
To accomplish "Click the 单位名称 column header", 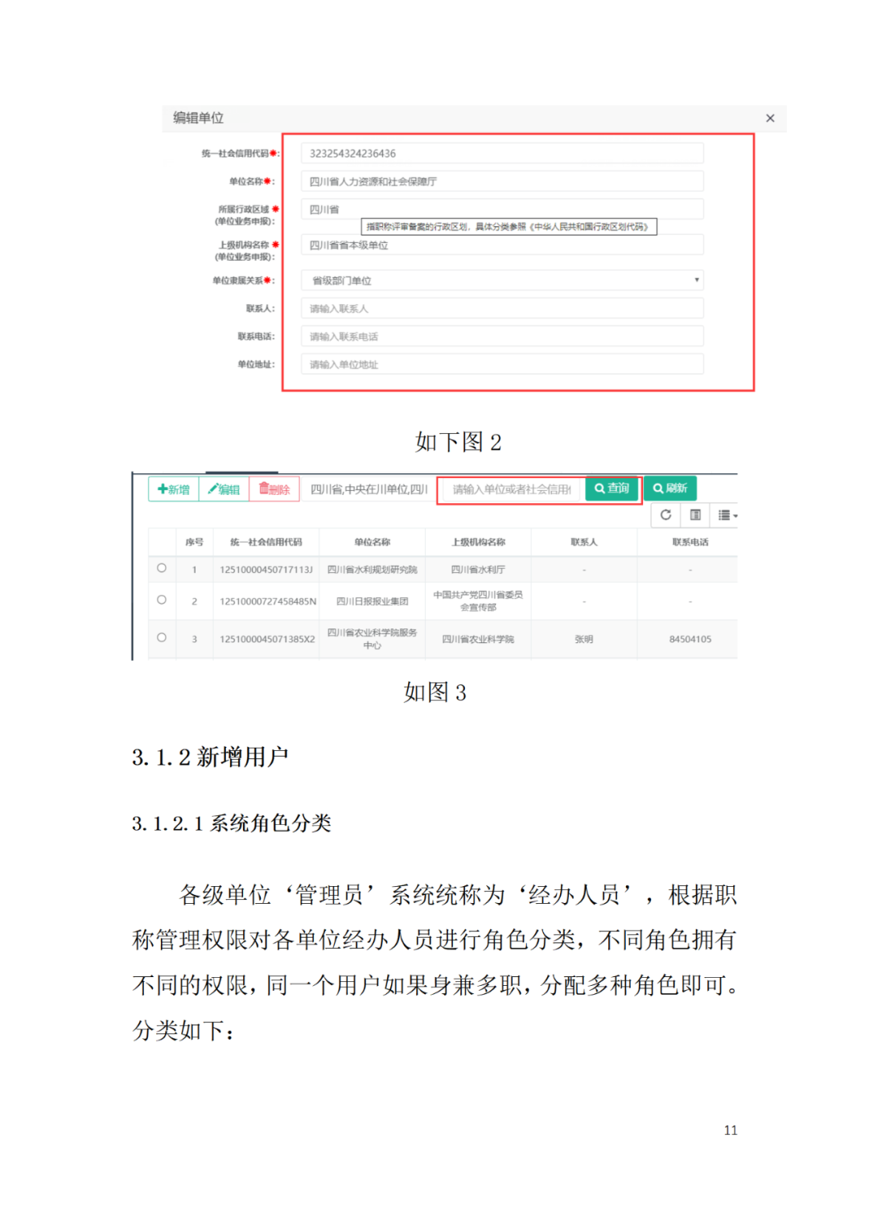I will coord(373,542).
